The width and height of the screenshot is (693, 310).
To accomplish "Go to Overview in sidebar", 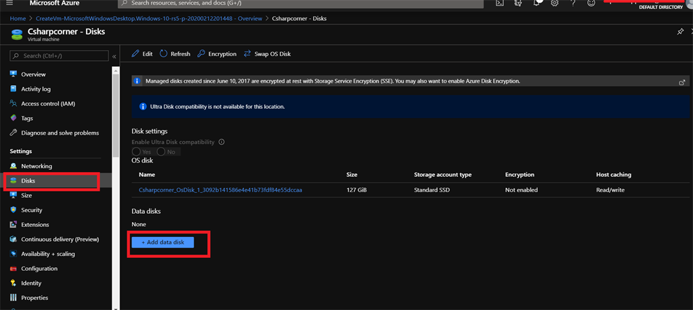I will click(x=34, y=74).
